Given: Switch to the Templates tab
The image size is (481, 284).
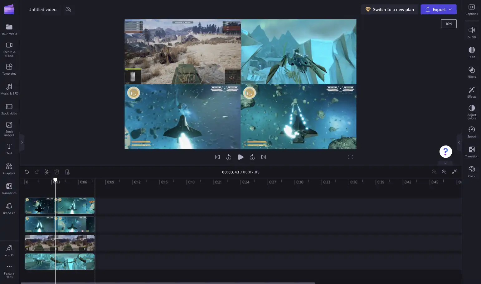Looking at the screenshot, I should (x=9, y=69).
